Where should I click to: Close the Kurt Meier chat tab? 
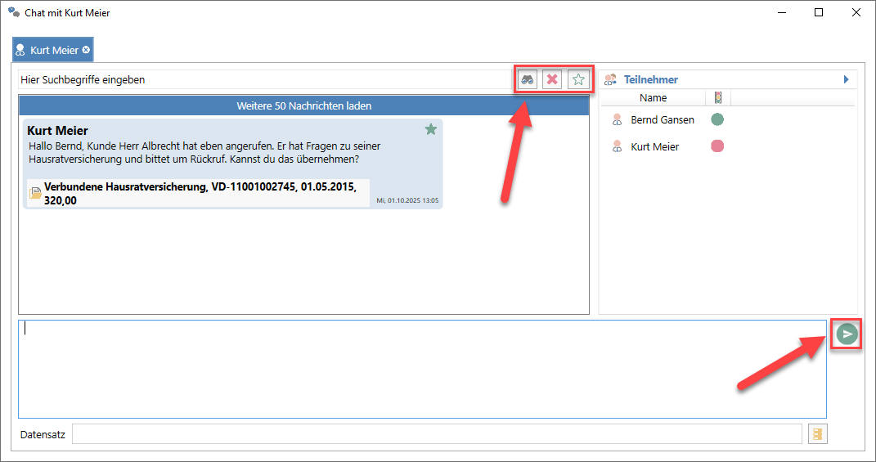(86, 50)
